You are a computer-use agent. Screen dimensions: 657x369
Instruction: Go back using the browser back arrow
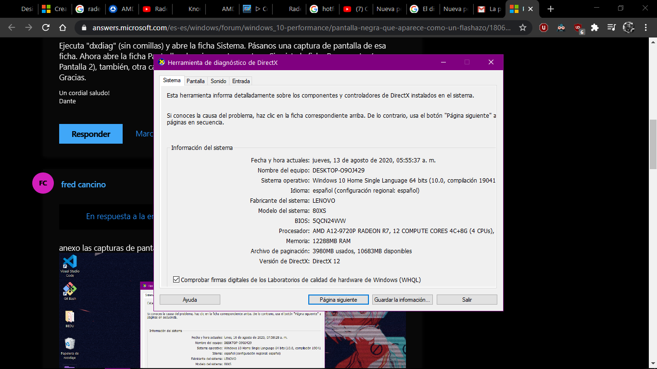pos(12,28)
